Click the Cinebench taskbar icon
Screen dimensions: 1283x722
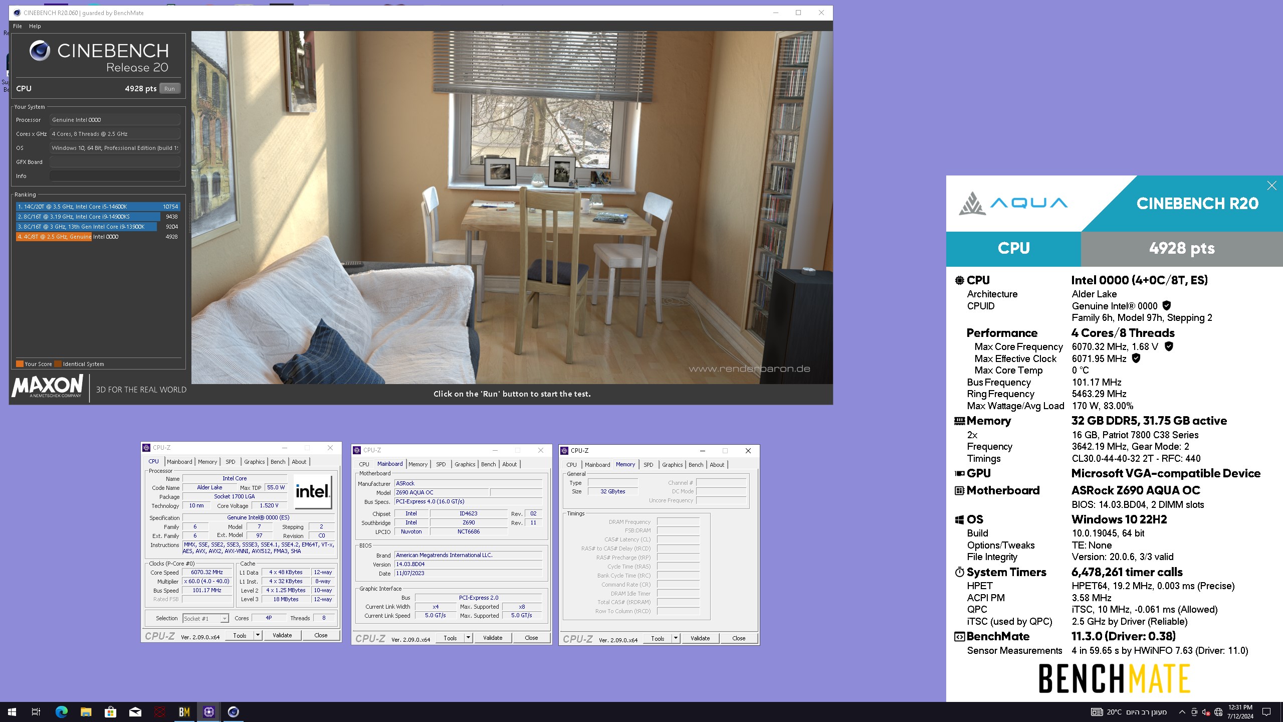[234, 712]
